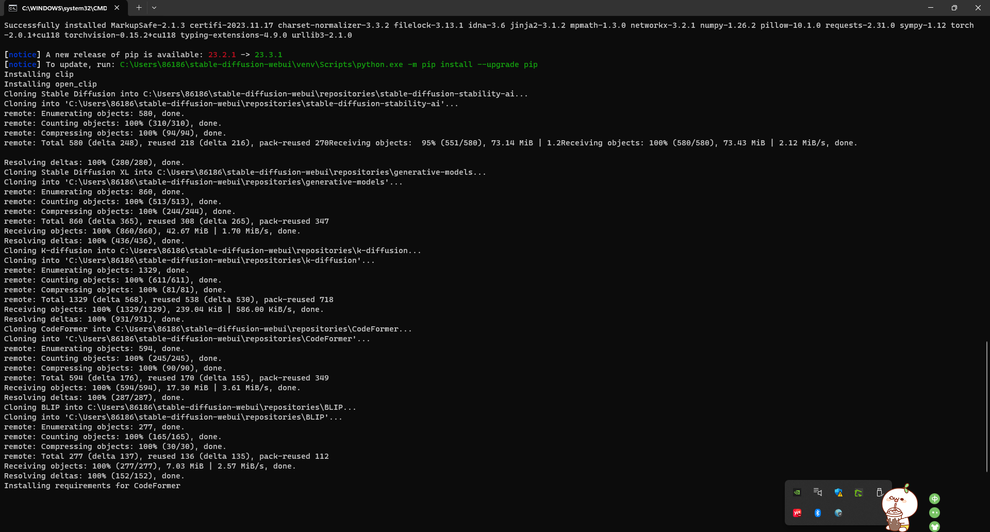Click 'Receiving objects: 100% (594/594)' line

(x=152, y=388)
